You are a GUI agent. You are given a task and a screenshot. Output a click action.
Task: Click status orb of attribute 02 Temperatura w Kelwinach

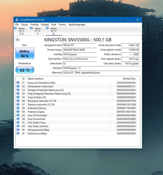(x=18, y=86)
